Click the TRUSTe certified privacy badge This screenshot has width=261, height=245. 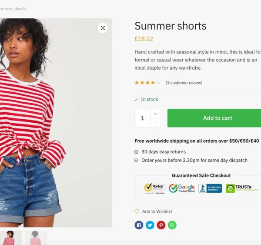pyautogui.click(x=242, y=188)
